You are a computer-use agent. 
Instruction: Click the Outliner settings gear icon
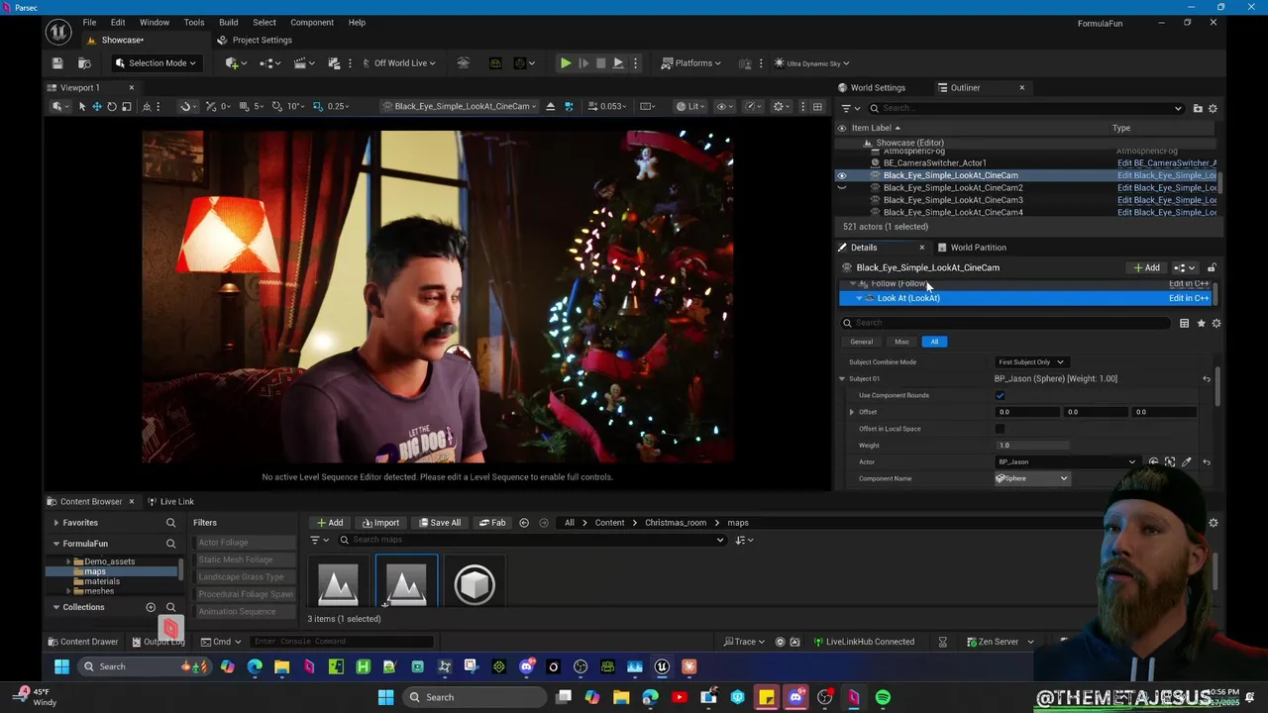point(1213,108)
